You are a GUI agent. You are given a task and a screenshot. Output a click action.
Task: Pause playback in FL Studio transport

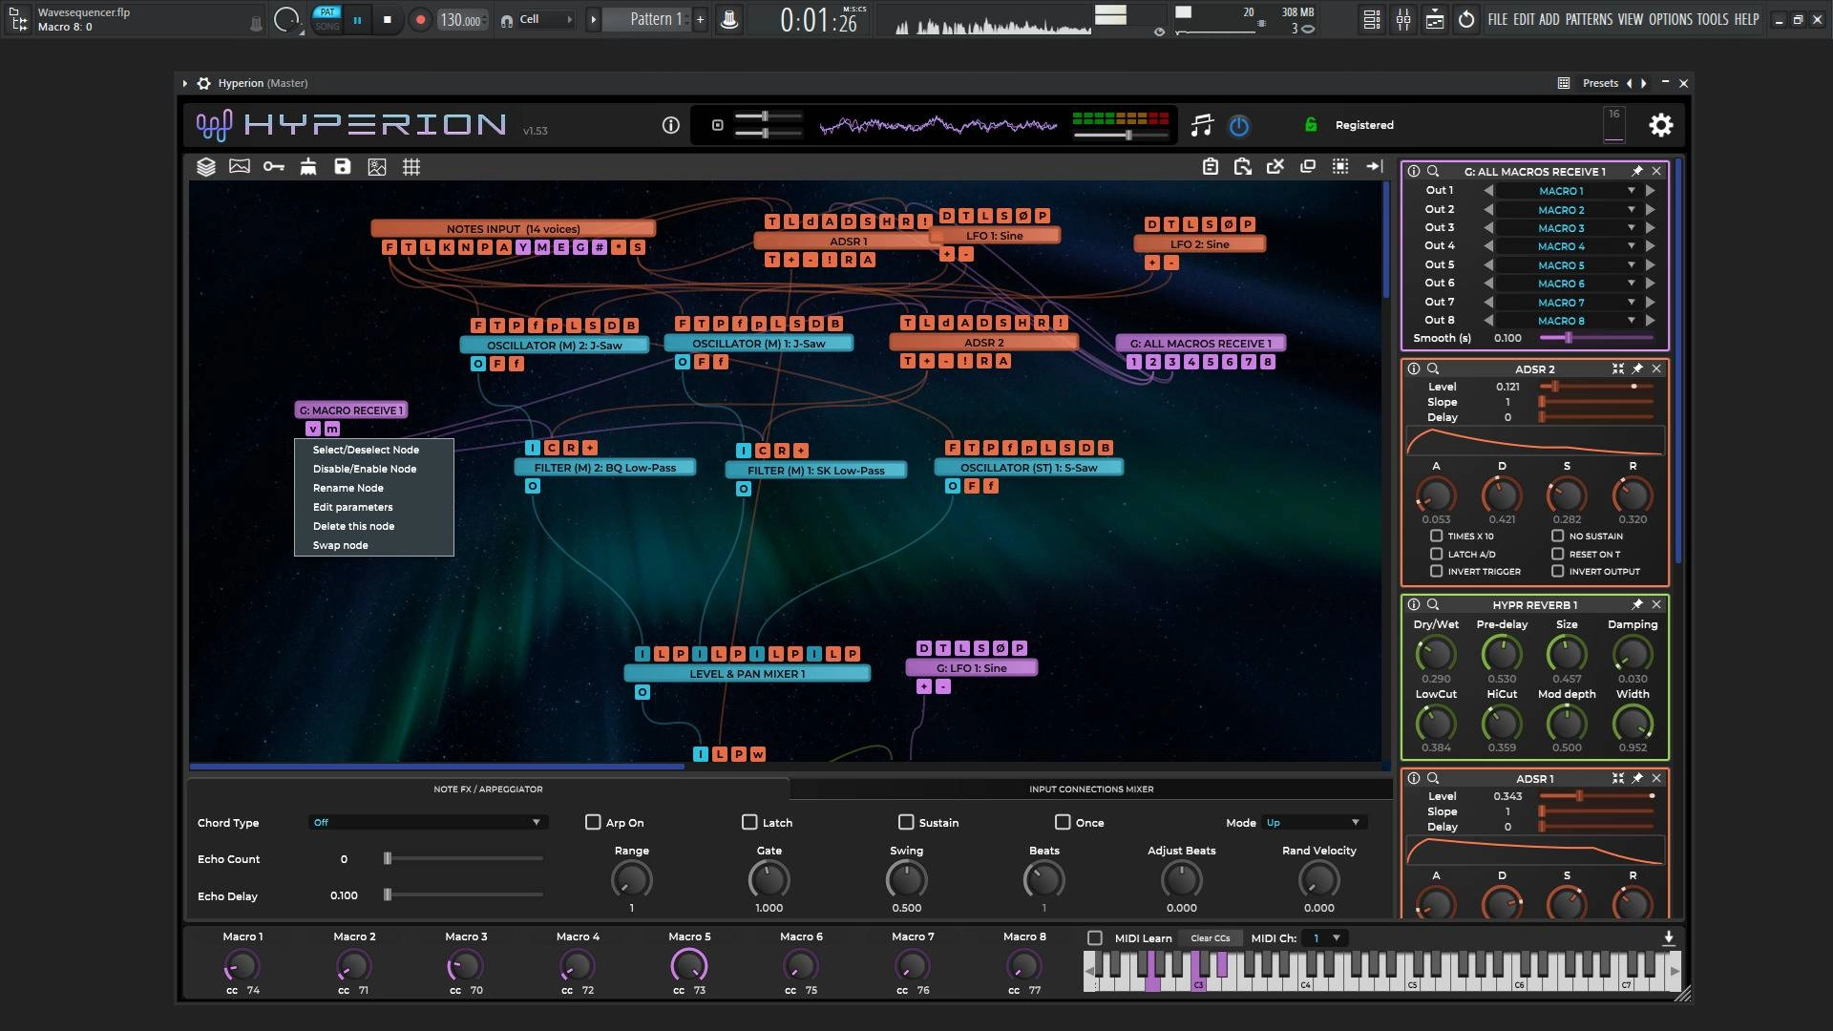[x=357, y=19]
